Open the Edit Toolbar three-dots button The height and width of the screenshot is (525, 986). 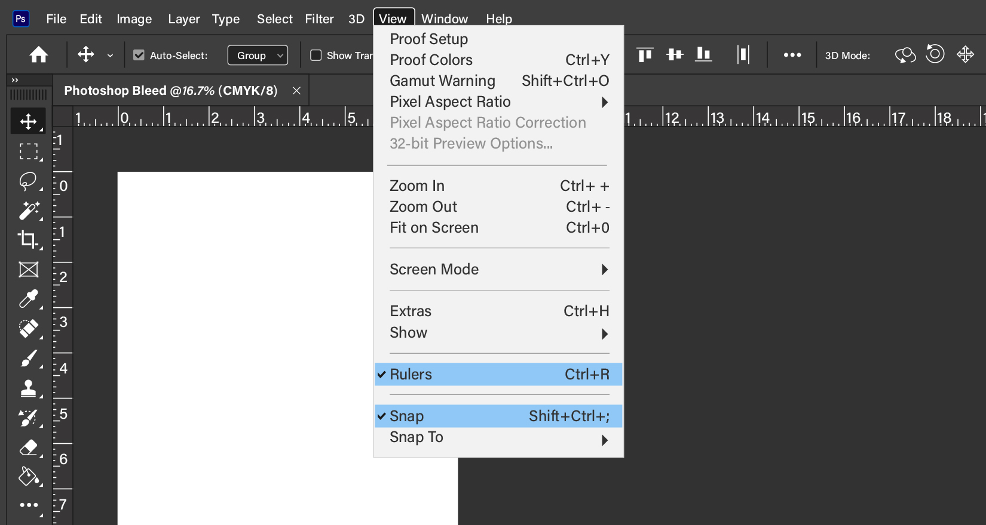pyautogui.click(x=29, y=505)
